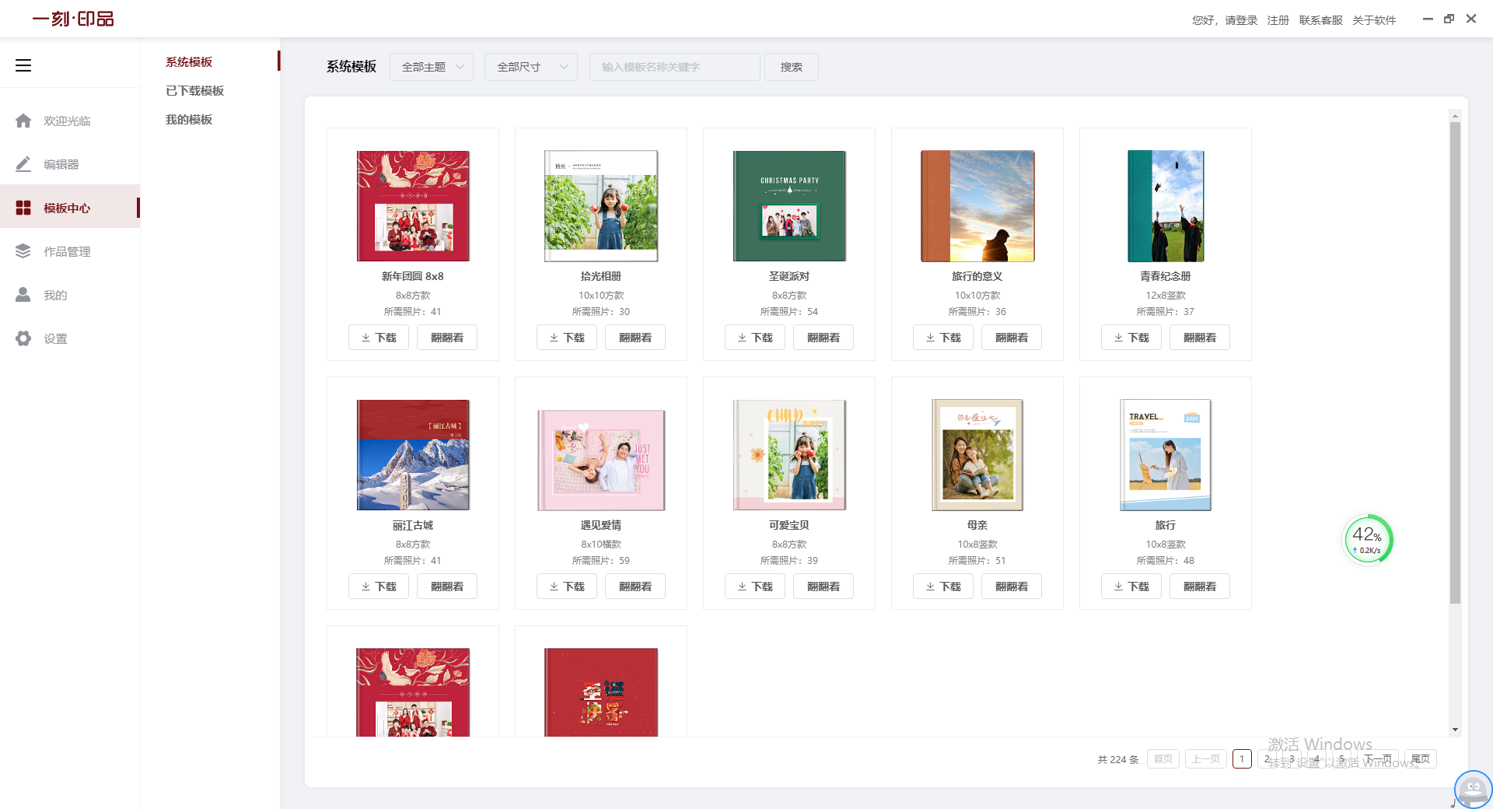The height and width of the screenshot is (809, 1493).
Task: Open 关于软件 in header
Action: pos(1374,20)
